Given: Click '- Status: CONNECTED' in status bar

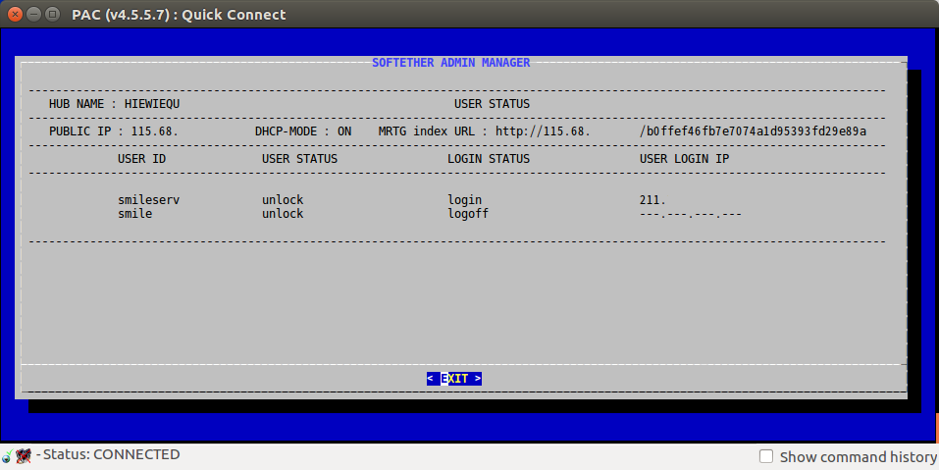Looking at the screenshot, I should [108, 454].
